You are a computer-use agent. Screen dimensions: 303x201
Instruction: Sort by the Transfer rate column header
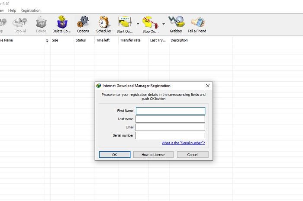[133, 40]
